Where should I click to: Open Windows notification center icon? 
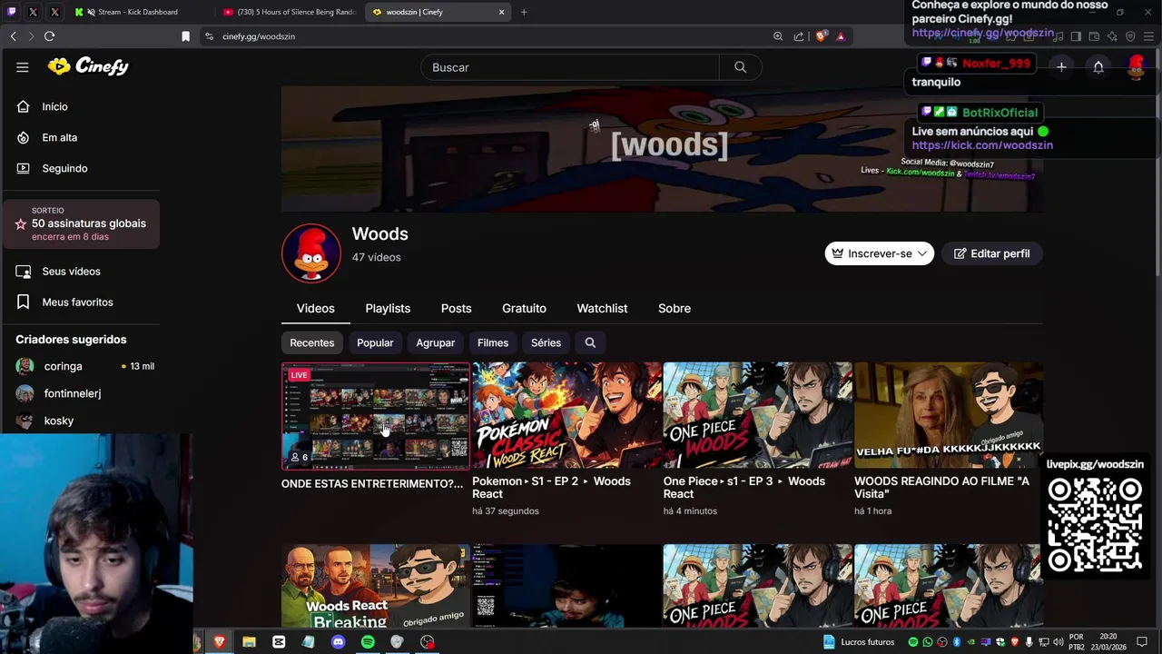click(1142, 642)
